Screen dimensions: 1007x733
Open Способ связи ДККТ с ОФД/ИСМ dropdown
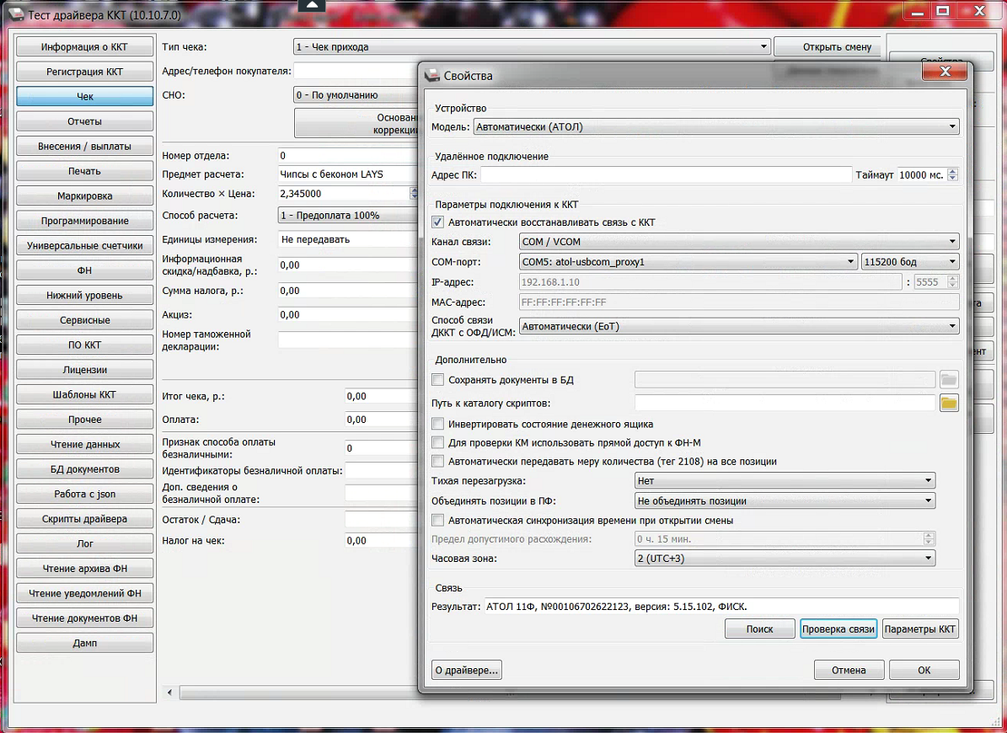point(739,326)
